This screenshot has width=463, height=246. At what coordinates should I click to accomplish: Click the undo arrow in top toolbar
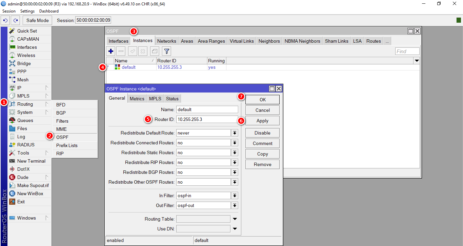(x=5, y=20)
